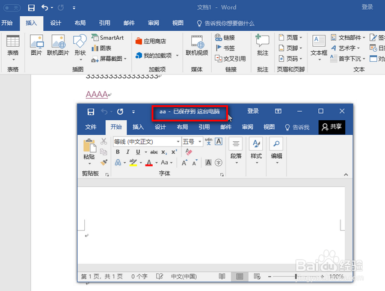
Task: Toggle subscript formatting
Action: pos(164,152)
